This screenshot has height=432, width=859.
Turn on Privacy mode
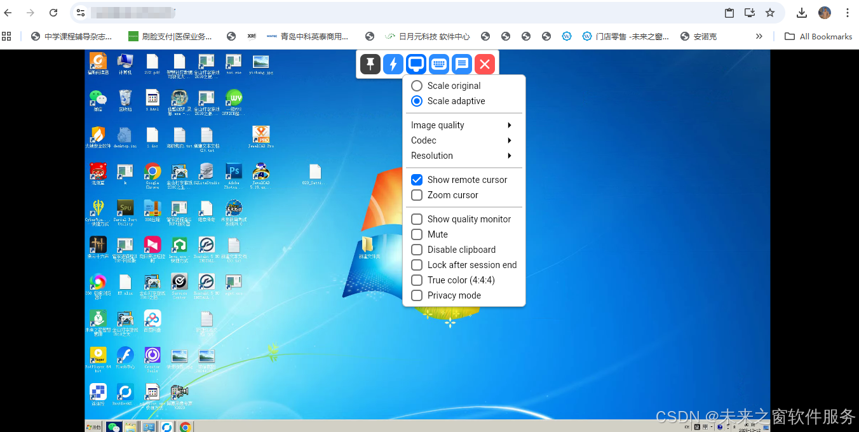[x=417, y=295]
